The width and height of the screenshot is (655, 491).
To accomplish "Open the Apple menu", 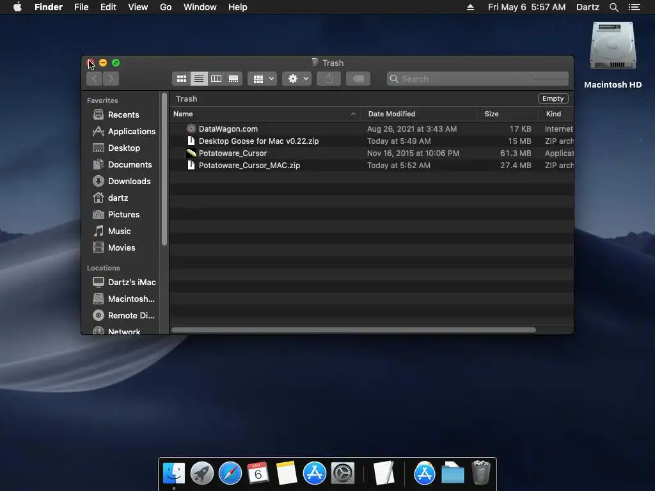I will [x=17, y=7].
